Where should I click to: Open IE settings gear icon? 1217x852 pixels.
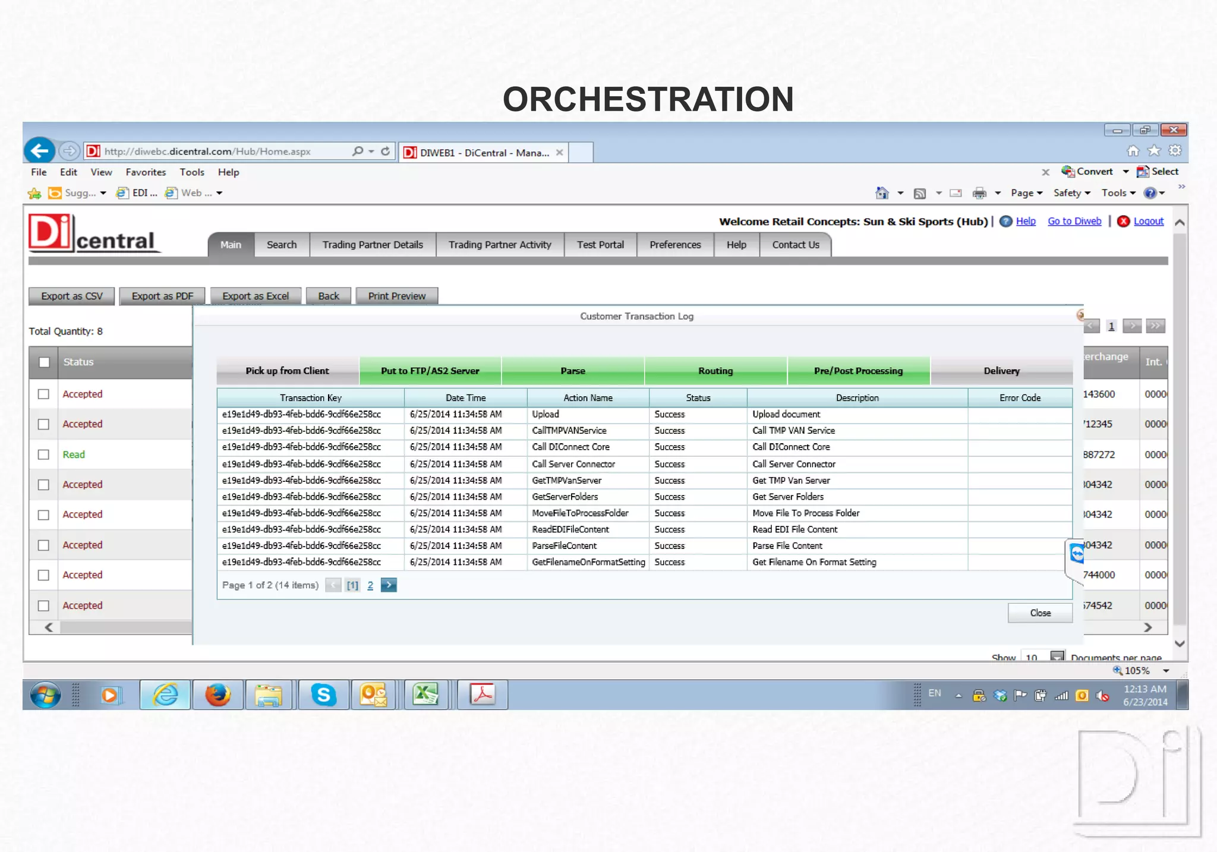[x=1175, y=151]
